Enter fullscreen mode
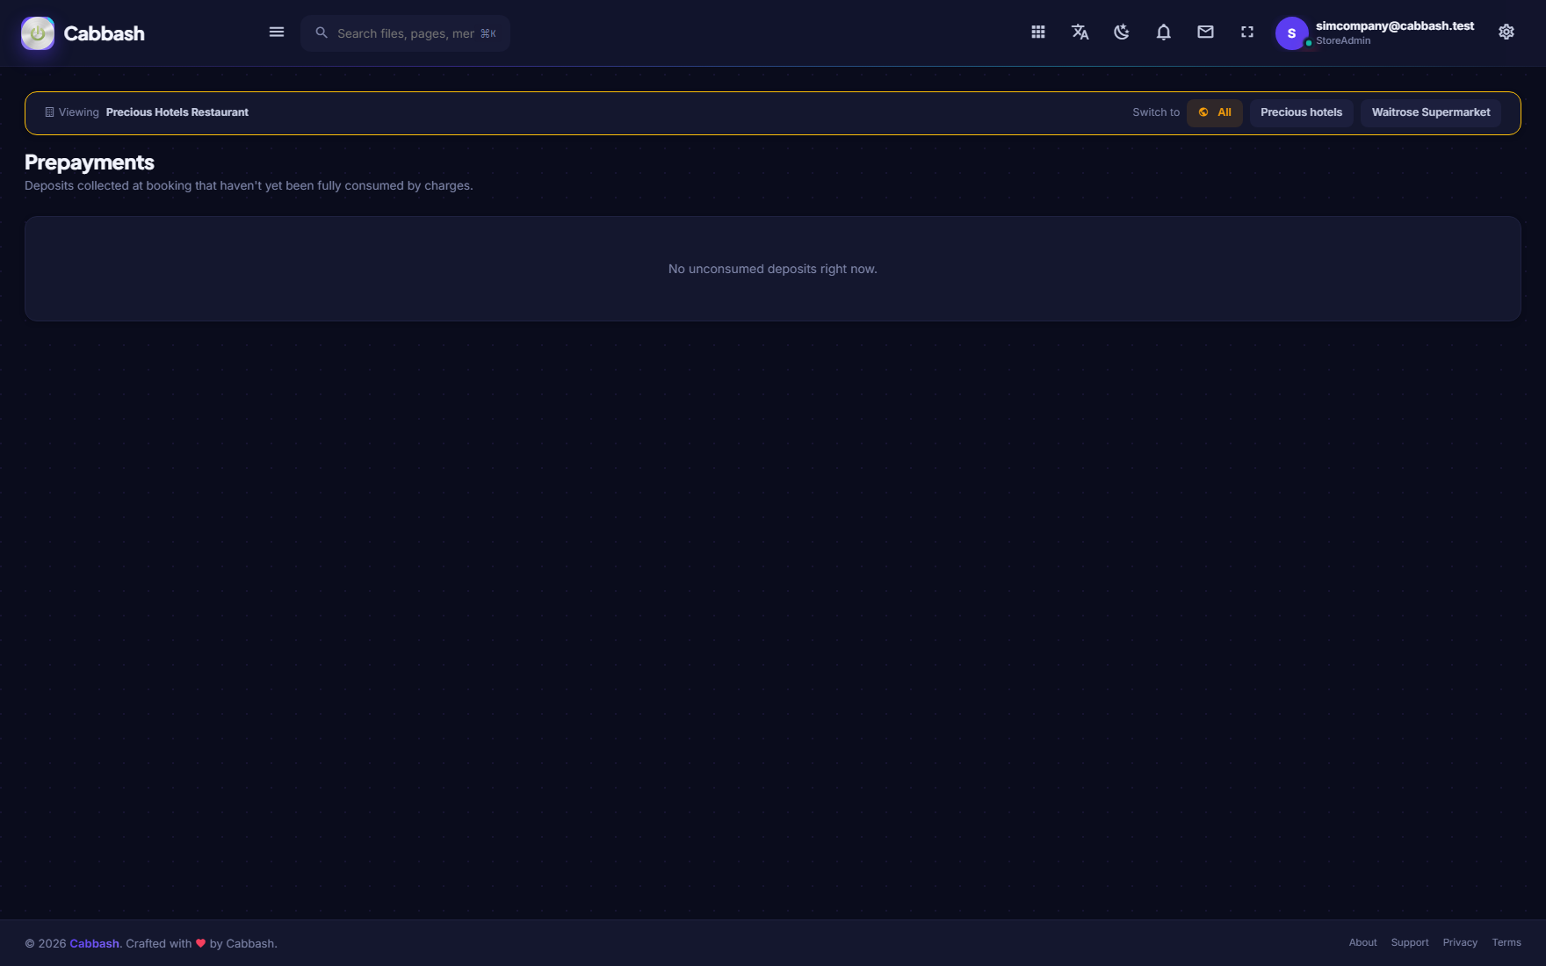 (x=1247, y=32)
